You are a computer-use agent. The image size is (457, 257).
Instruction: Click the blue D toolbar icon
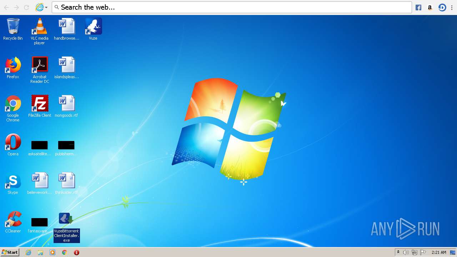click(x=442, y=7)
